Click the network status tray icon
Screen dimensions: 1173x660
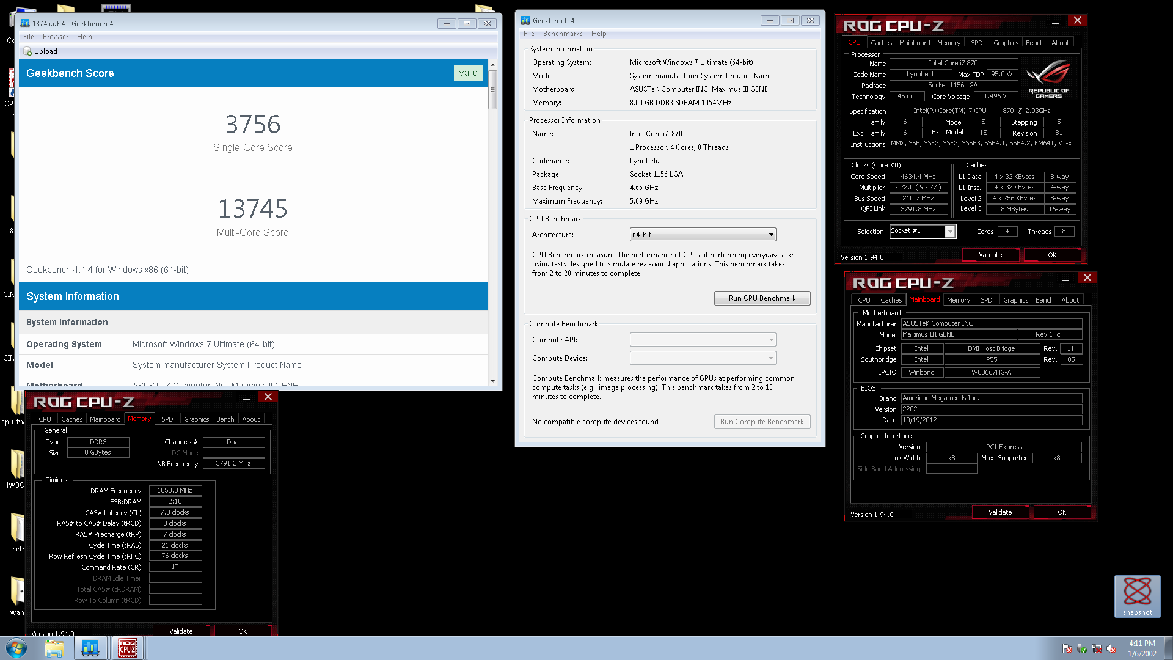click(1097, 649)
